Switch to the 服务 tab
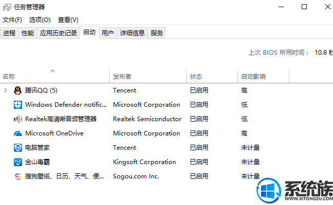 coord(156,33)
